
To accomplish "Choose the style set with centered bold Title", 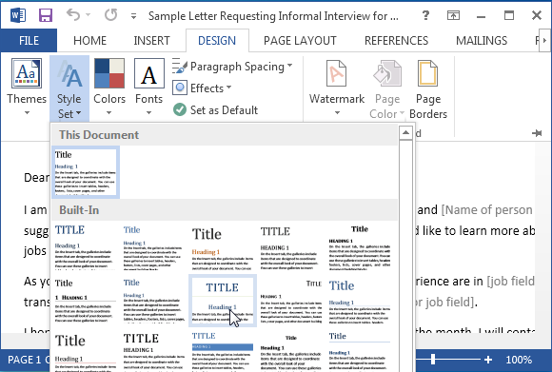I will tap(360, 247).
